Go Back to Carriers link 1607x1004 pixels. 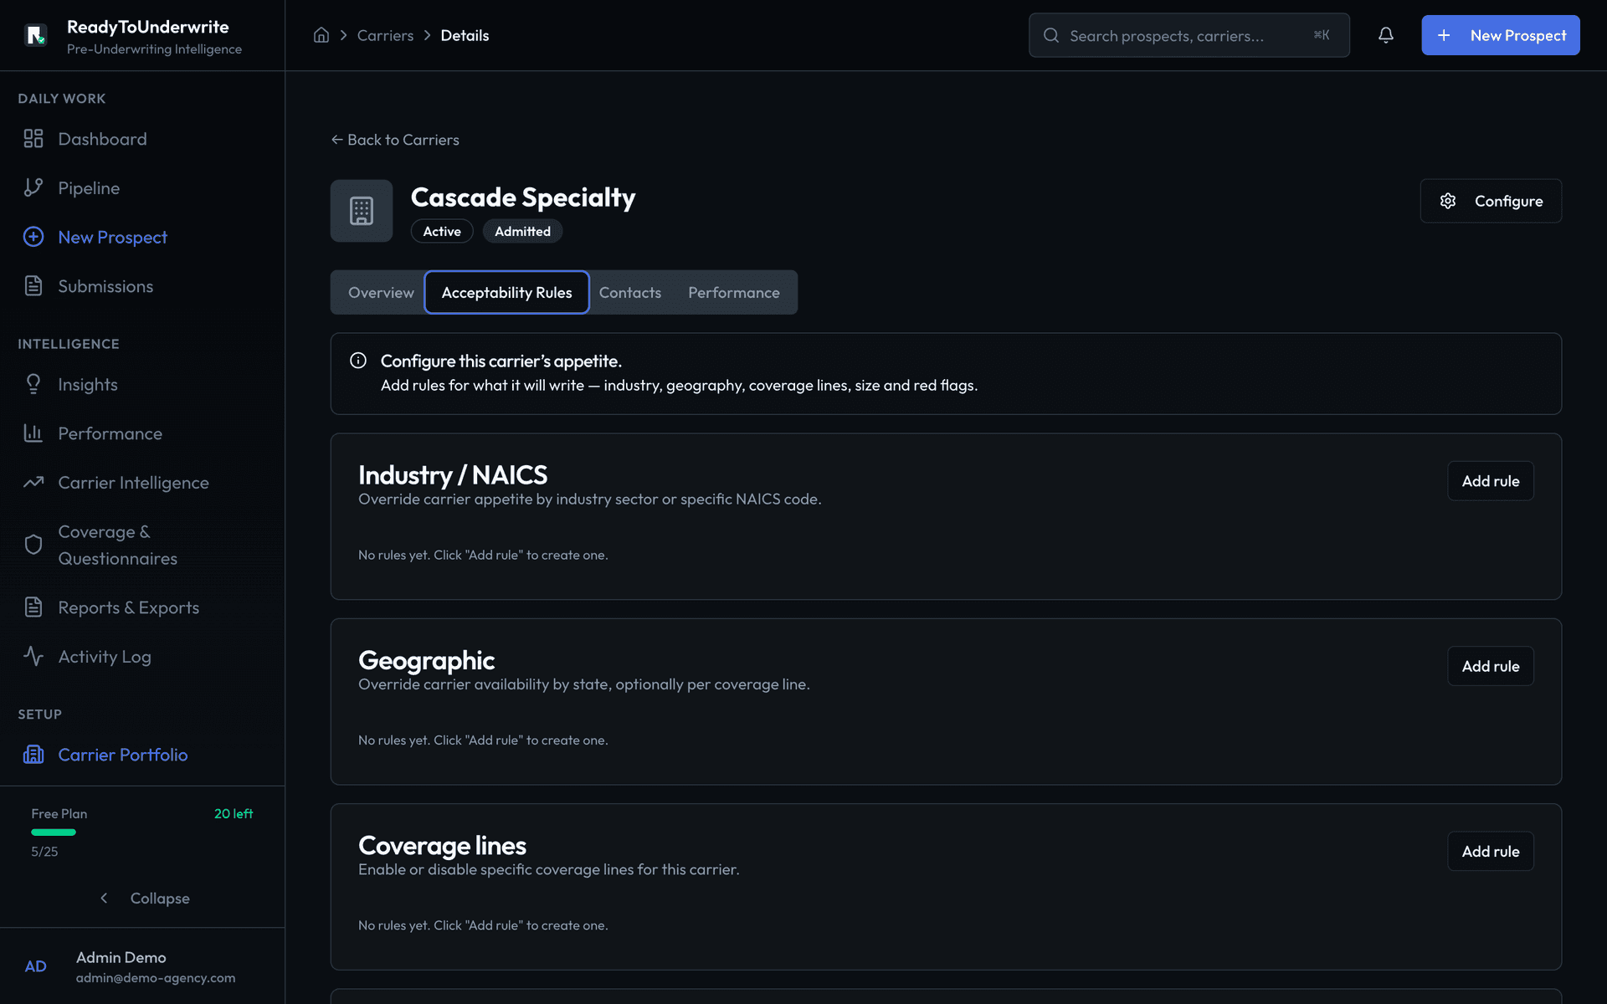(x=395, y=140)
